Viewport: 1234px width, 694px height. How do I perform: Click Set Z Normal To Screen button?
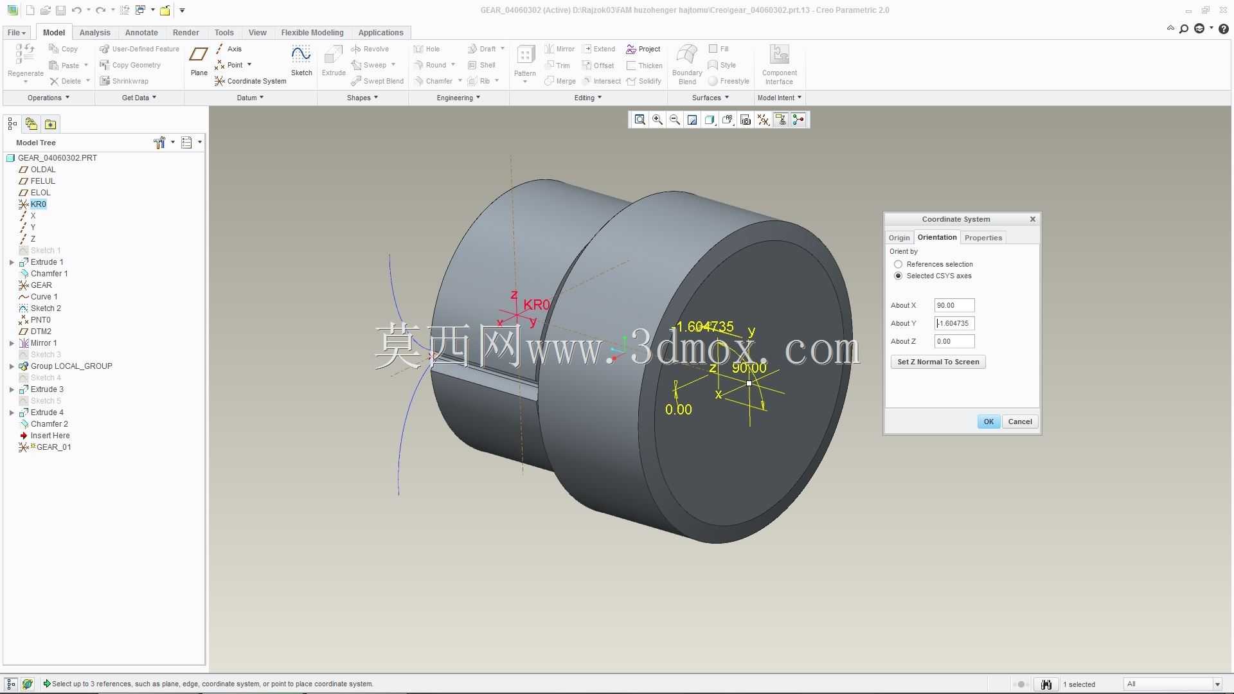pos(938,362)
